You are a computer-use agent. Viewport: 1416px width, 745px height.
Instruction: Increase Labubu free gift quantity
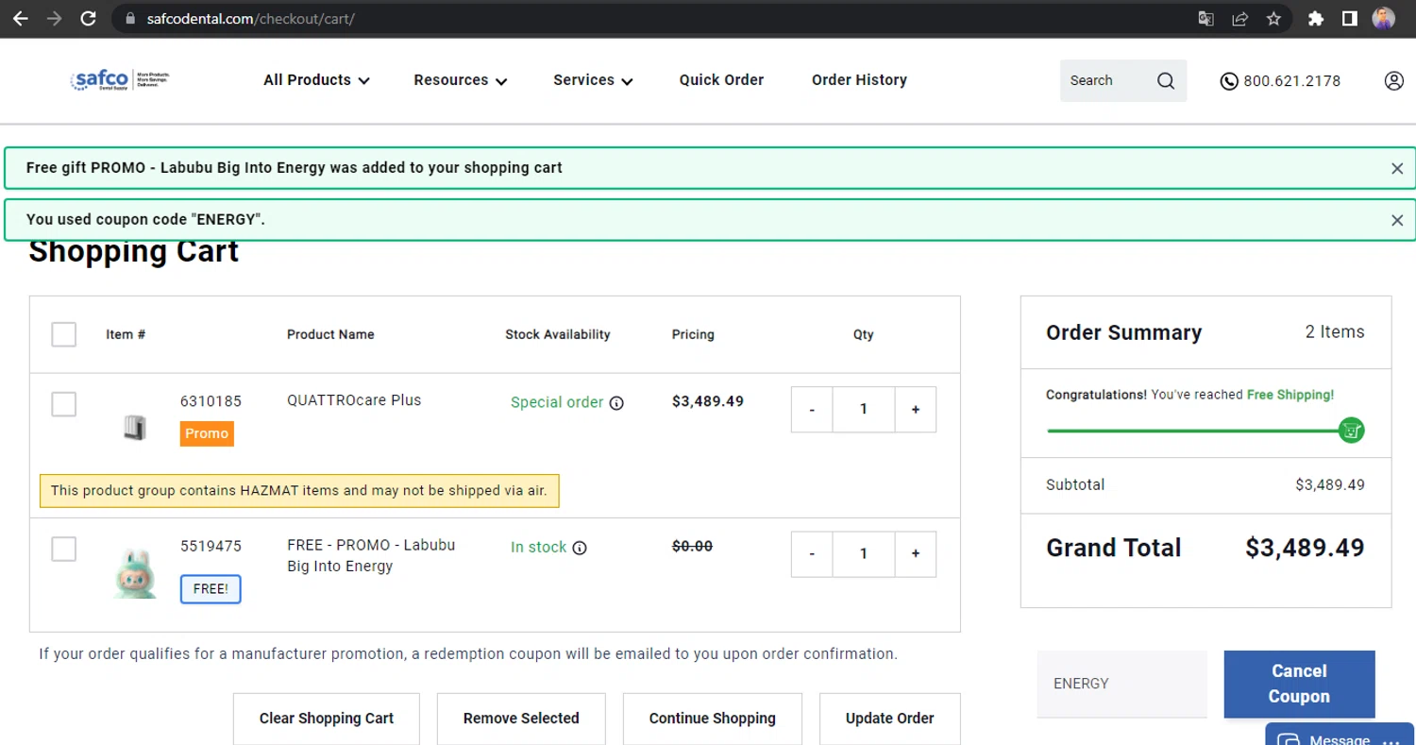pos(916,554)
